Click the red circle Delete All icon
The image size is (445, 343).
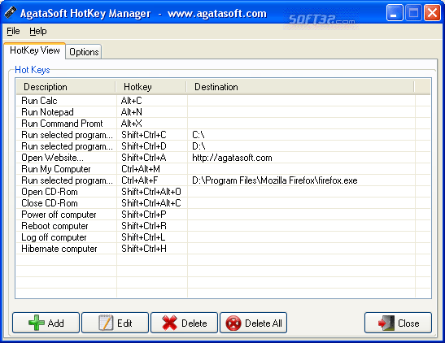click(x=233, y=323)
